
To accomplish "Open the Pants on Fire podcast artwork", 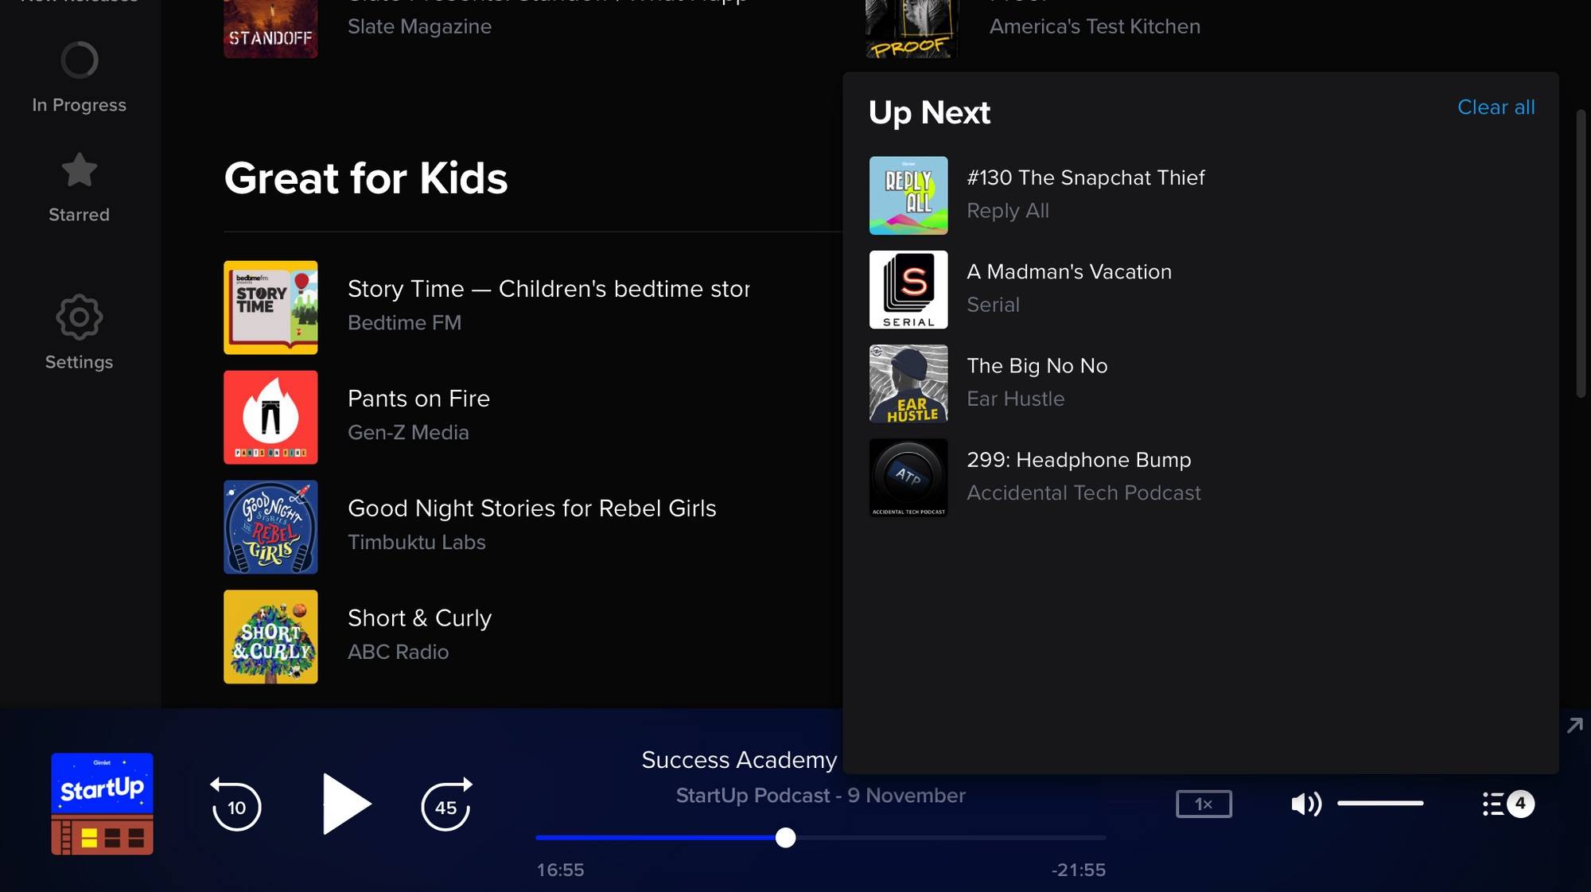I will pos(270,417).
